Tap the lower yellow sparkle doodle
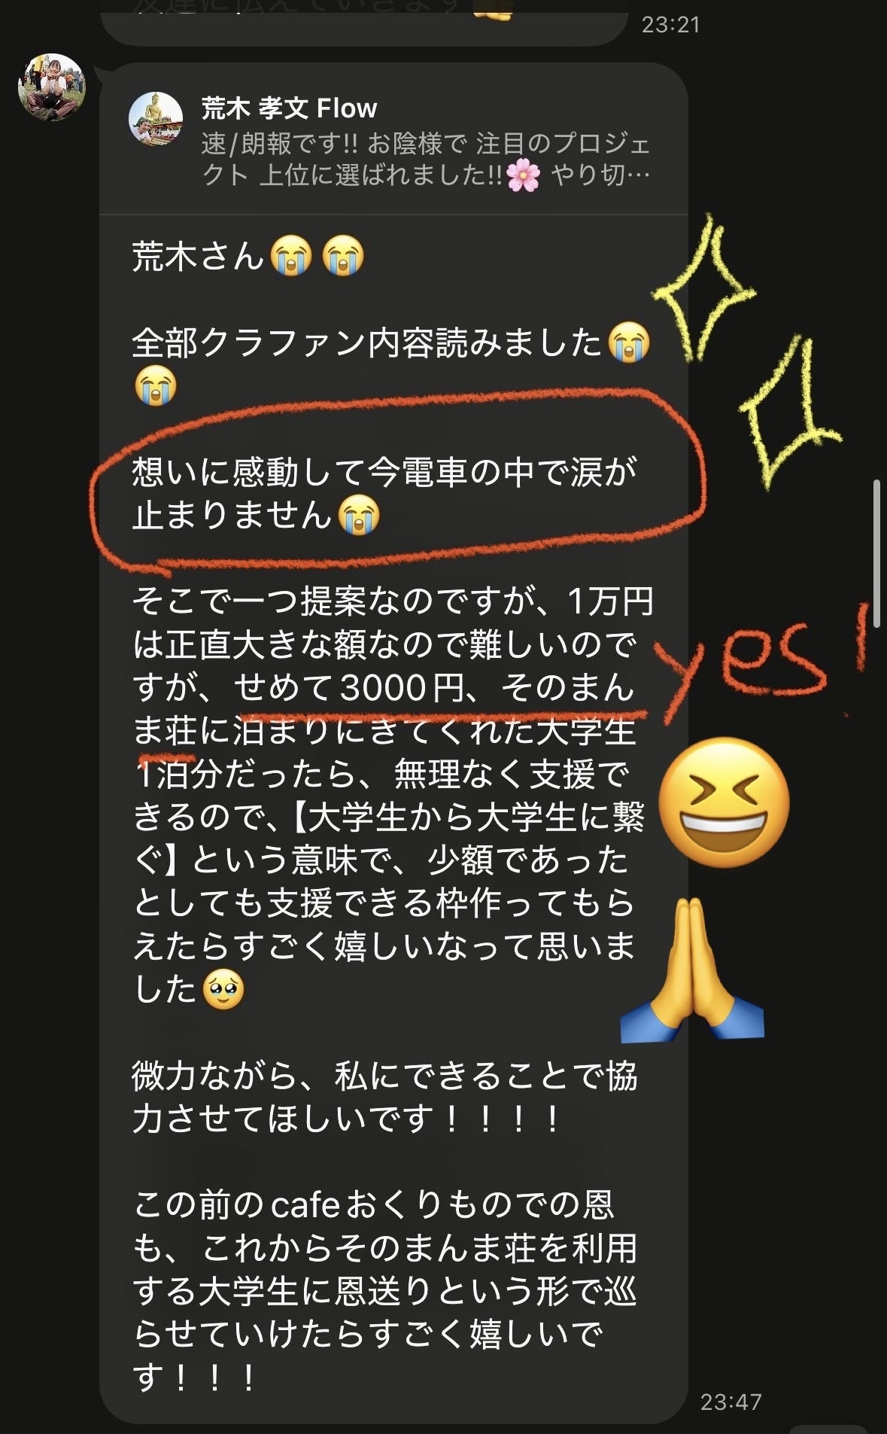Viewport: 887px width, 1434px height. 789,413
